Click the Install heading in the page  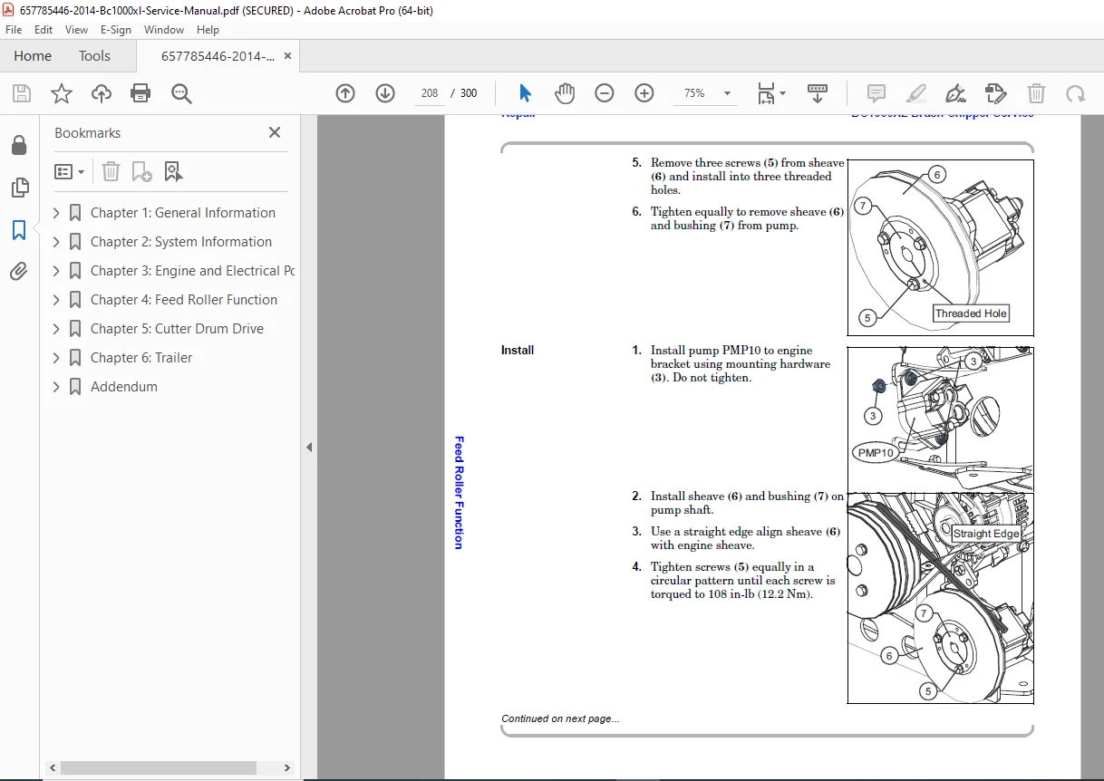point(518,351)
